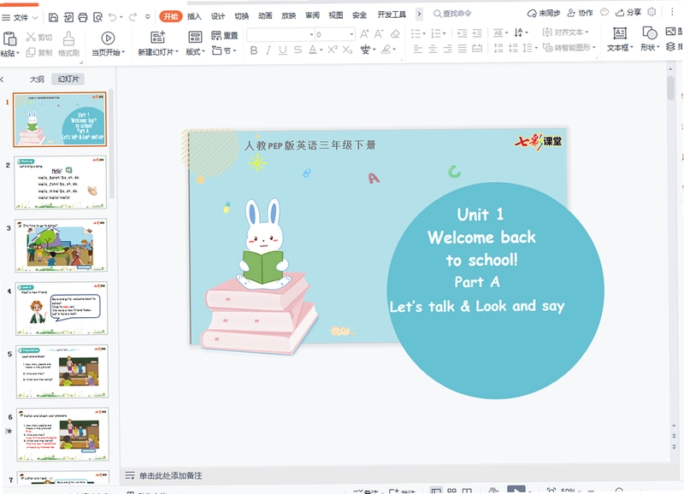Click increase paragraph spacing icon
Screen dimensions: 684x494
pyautogui.click(x=498, y=48)
